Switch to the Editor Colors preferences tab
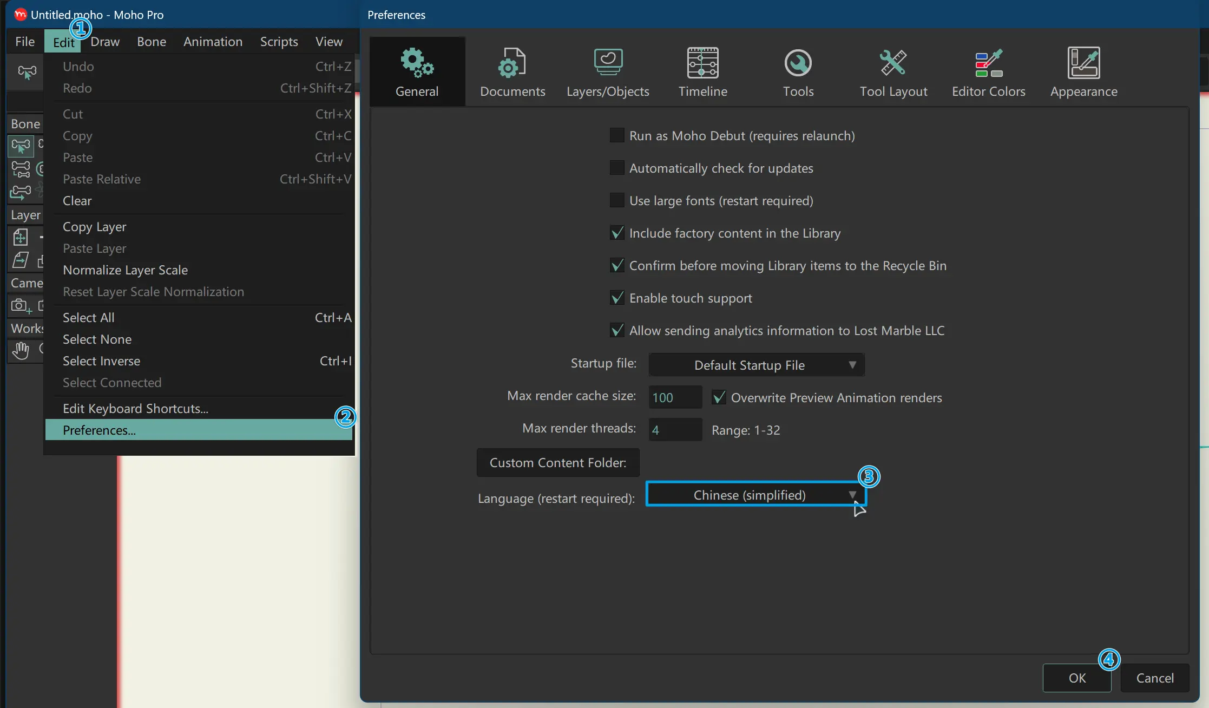The image size is (1209, 708). pyautogui.click(x=988, y=71)
